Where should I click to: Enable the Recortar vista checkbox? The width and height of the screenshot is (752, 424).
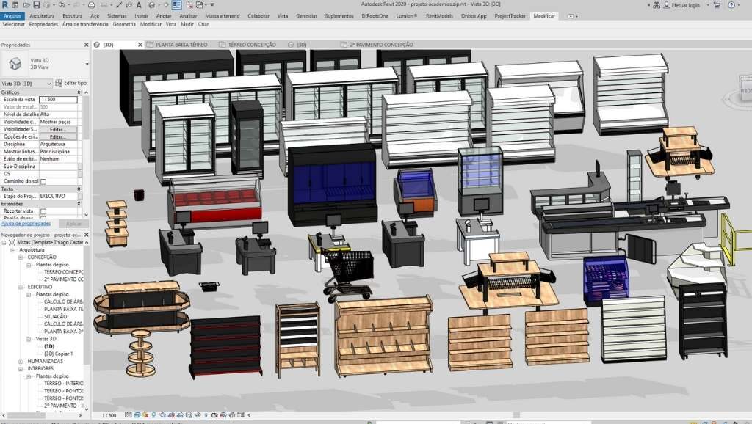[44, 211]
